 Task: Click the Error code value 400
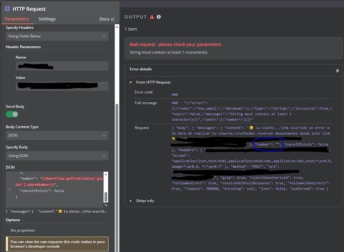click(x=175, y=95)
